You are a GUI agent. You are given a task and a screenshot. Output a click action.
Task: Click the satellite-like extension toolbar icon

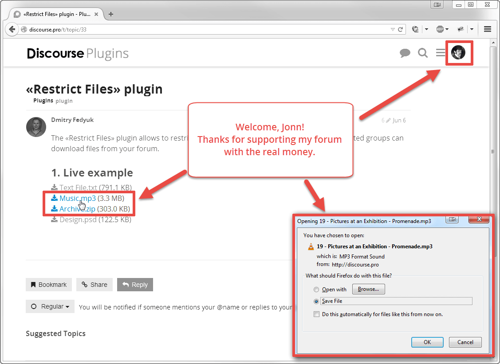point(460,29)
